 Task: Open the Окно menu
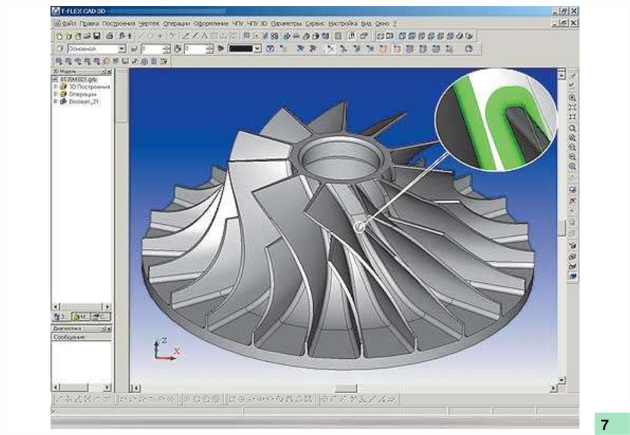[382, 24]
